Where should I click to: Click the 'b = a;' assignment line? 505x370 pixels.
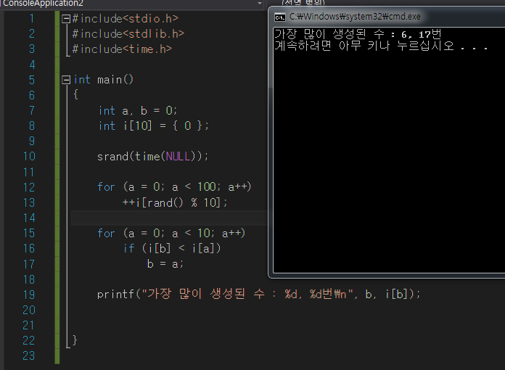[x=165, y=264]
